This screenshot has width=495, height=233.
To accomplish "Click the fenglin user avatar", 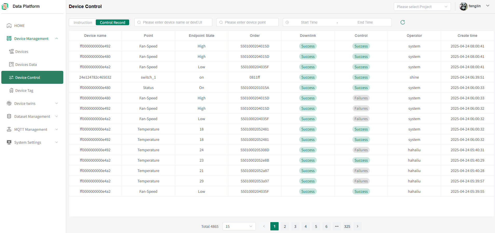I will [x=463, y=6].
